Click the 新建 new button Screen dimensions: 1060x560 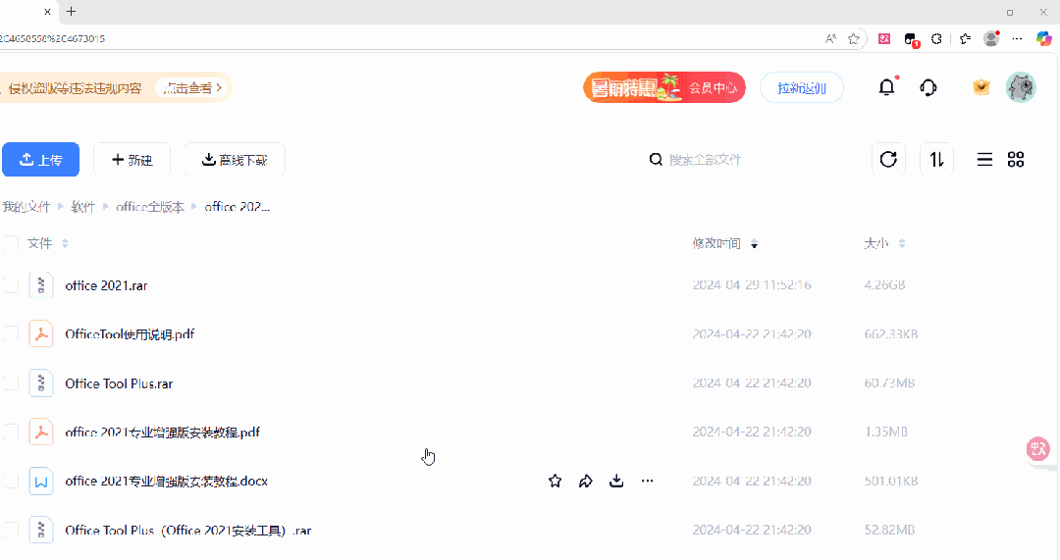132,160
